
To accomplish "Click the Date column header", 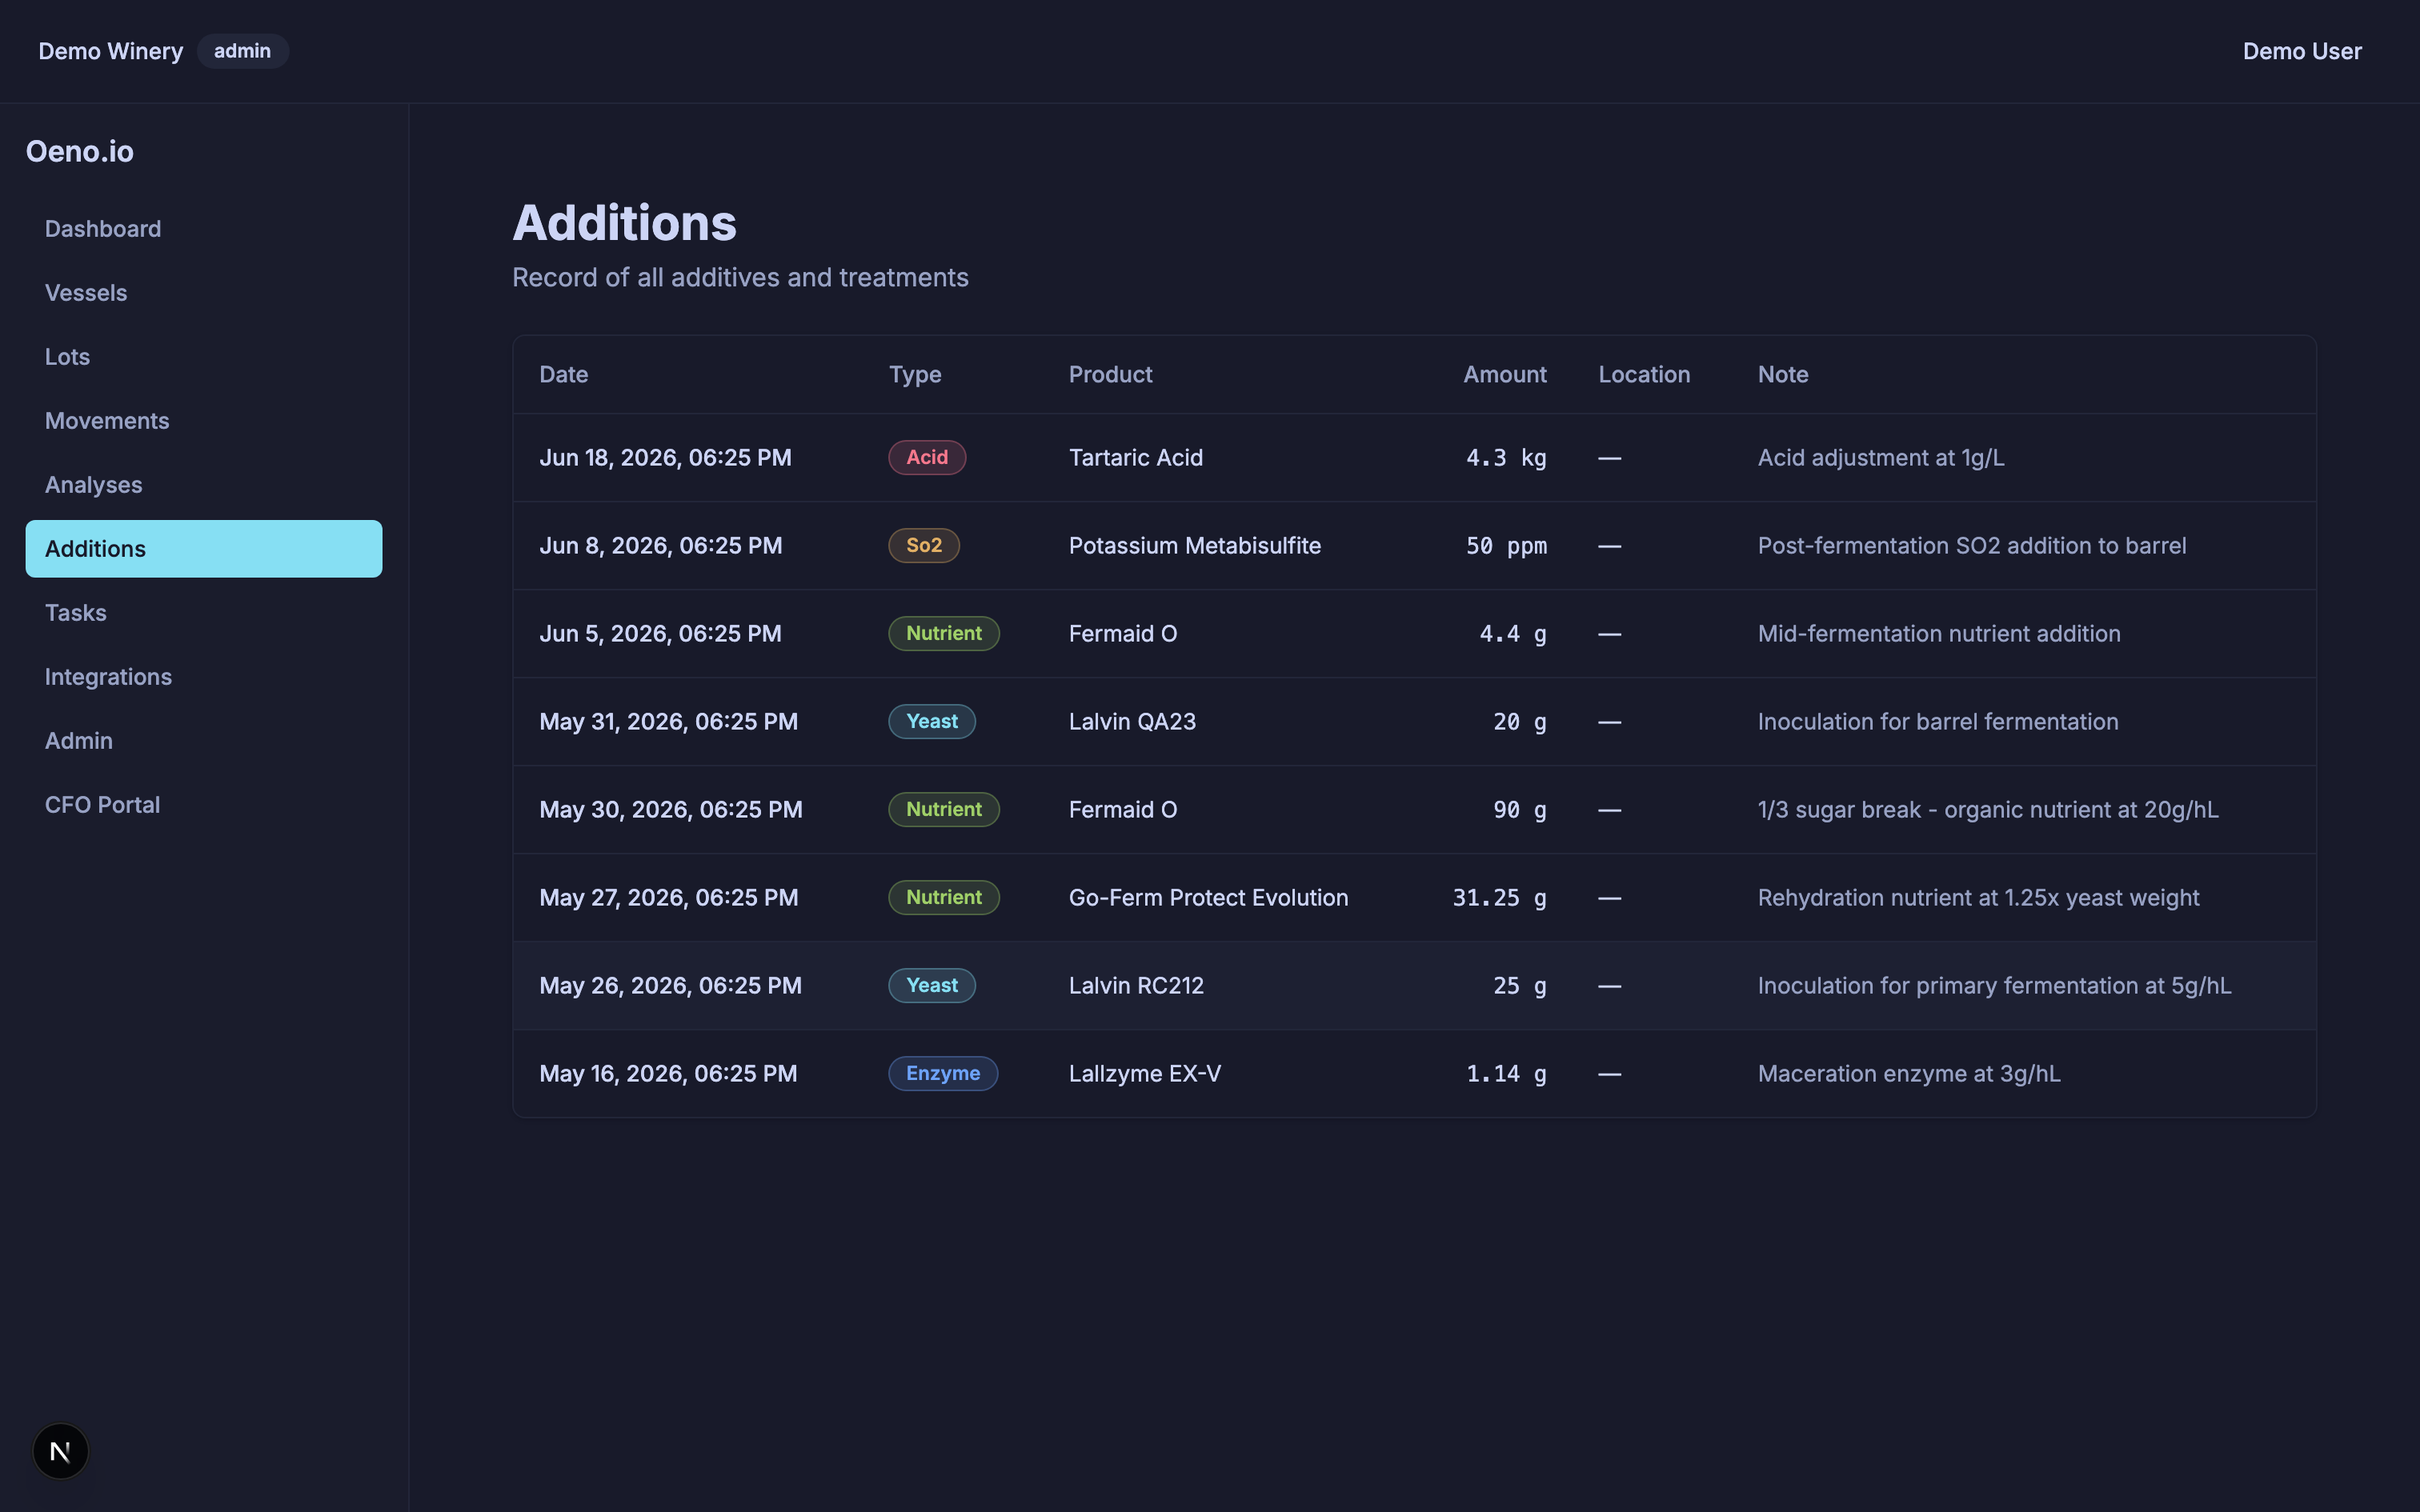I will [563, 374].
